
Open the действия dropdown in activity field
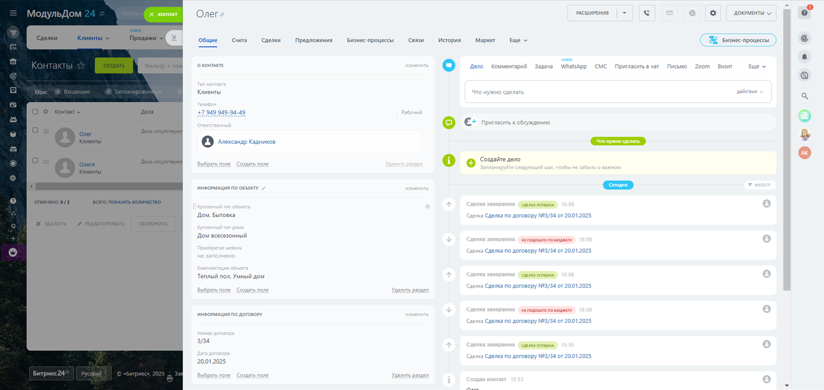coord(749,92)
